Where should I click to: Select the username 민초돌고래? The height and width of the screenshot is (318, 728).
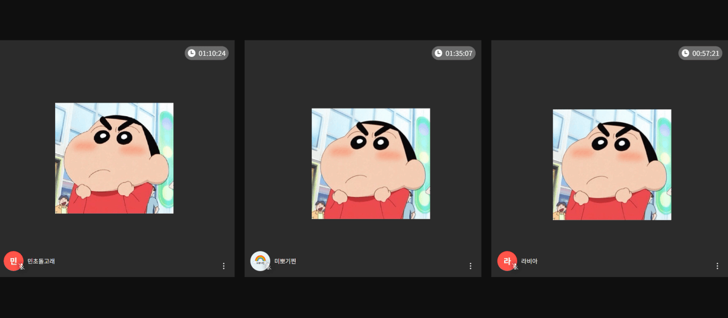41,261
